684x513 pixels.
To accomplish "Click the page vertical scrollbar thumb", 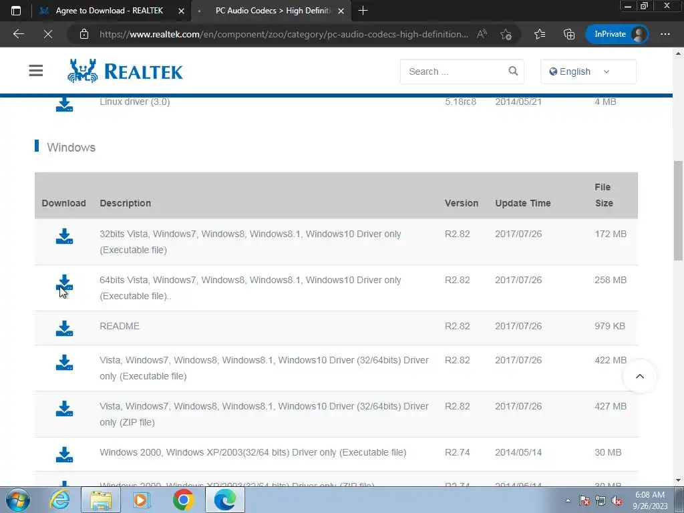I will (x=679, y=210).
